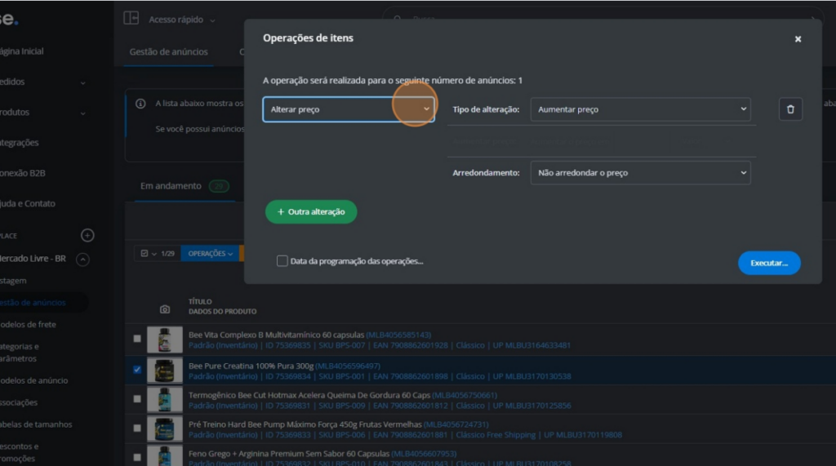836x466 pixels.
Task: Click the plus icon in marketplace section
Action: [x=87, y=235]
